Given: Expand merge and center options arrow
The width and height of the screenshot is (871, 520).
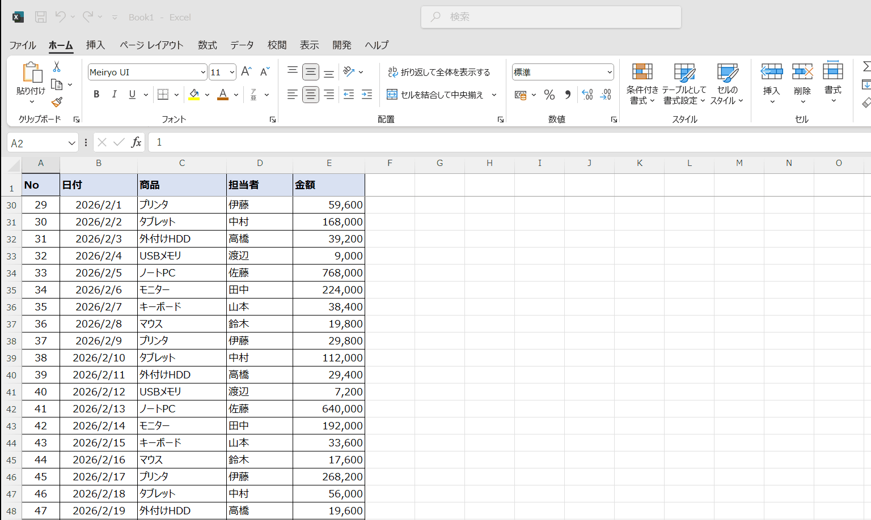Looking at the screenshot, I should click(x=494, y=95).
